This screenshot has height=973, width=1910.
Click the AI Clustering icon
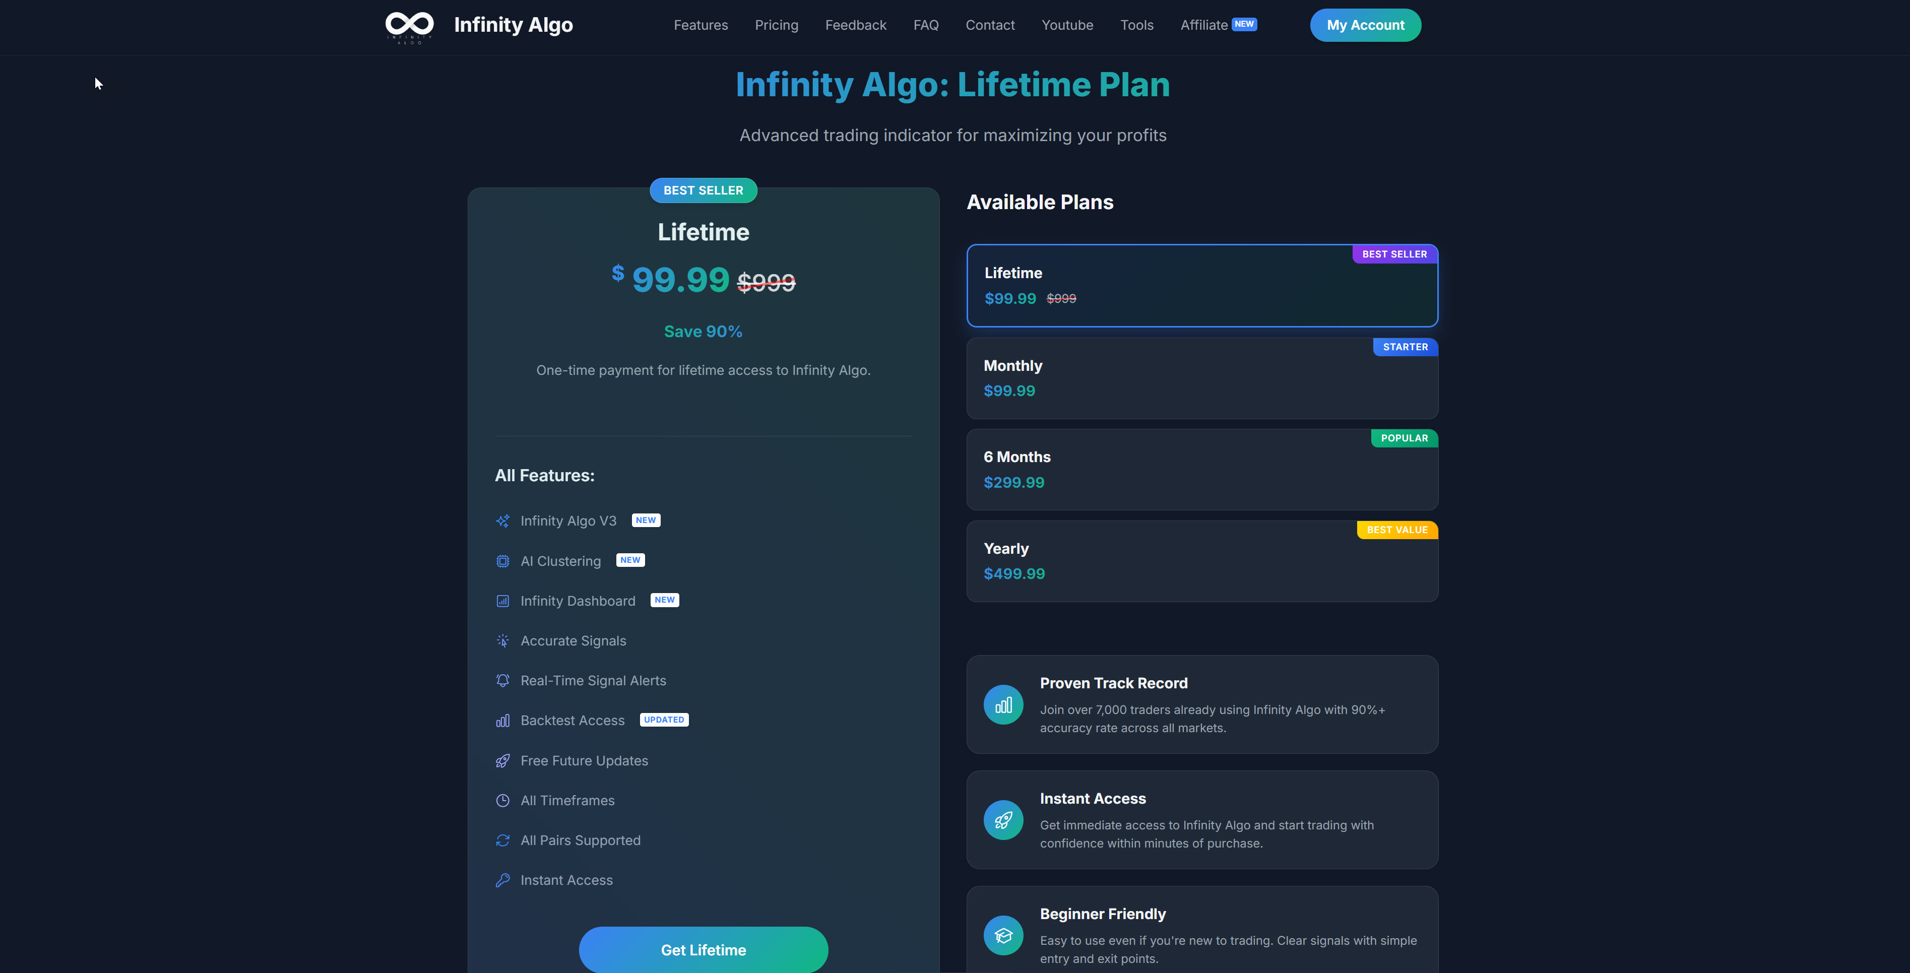[x=503, y=561]
